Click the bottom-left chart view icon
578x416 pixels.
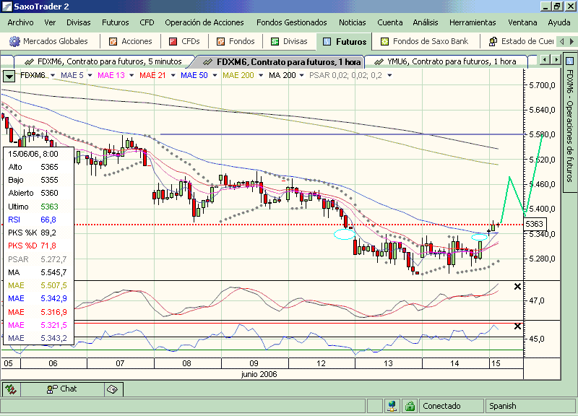11,389
